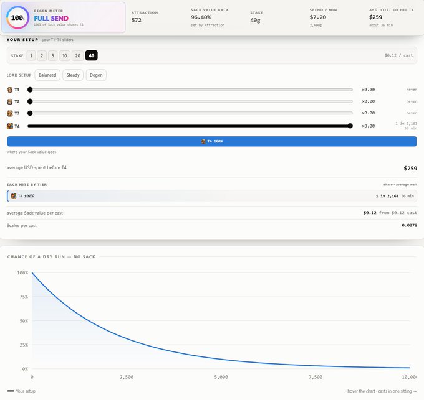This screenshot has width=424, height=400.
Task: Select stake 20
Action: 77,55
